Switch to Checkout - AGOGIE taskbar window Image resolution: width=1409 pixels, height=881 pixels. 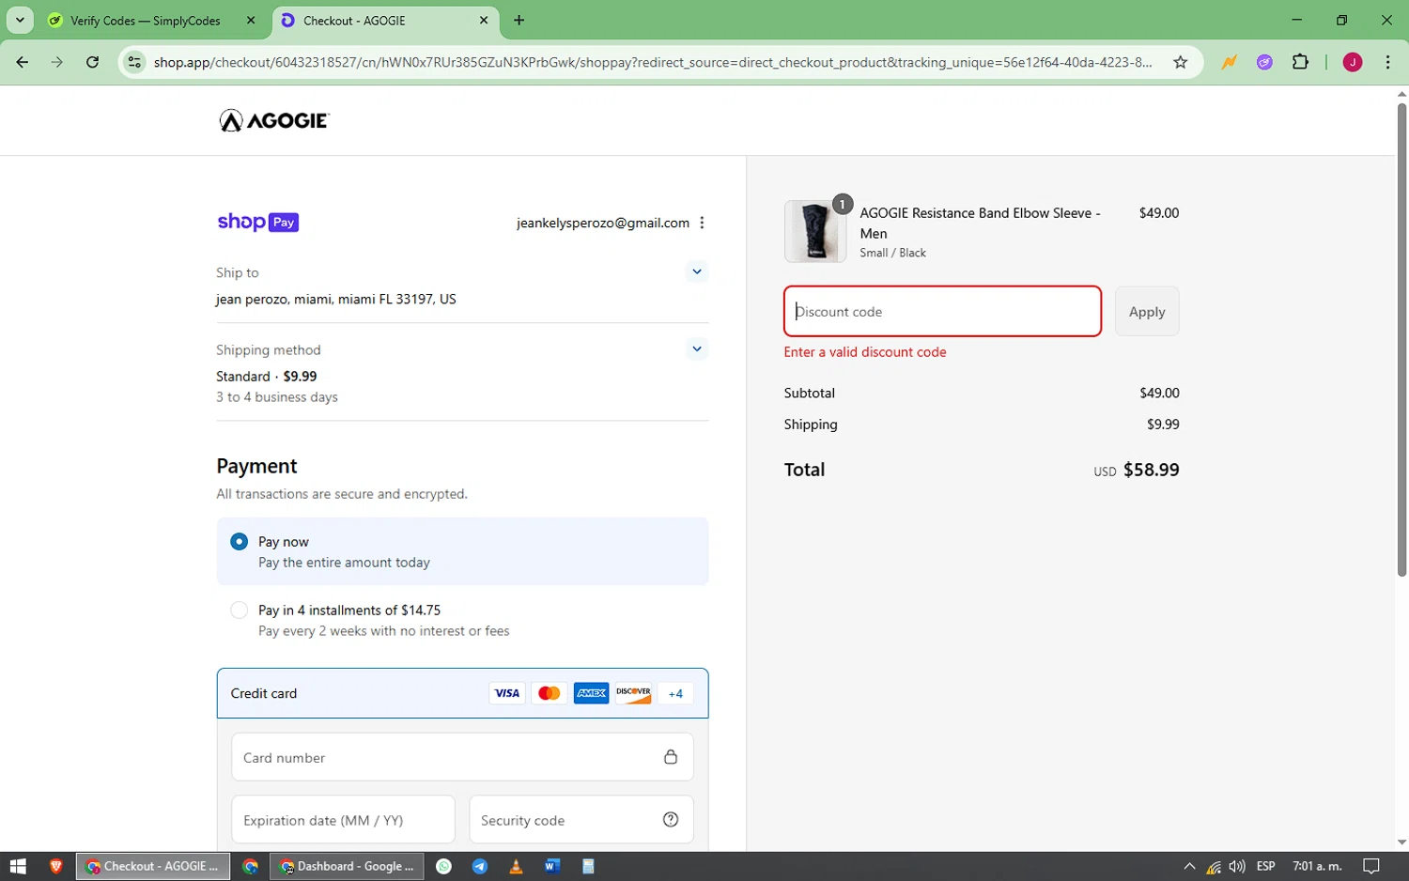(152, 866)
